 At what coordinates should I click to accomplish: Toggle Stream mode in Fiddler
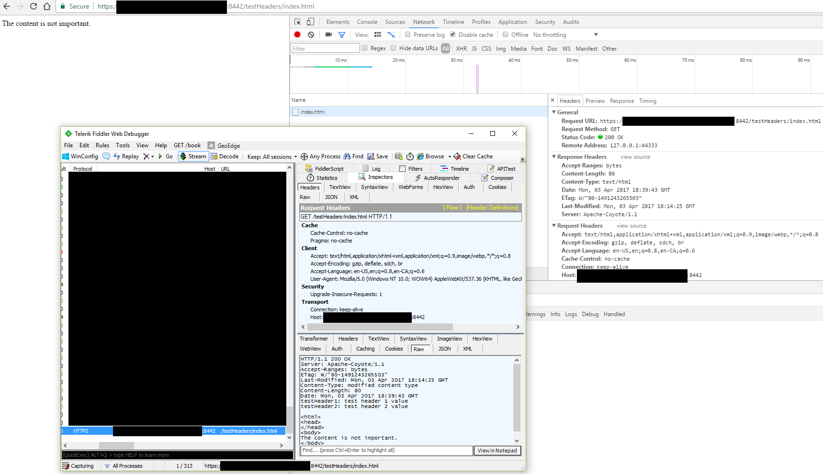(x=193, y=156)
